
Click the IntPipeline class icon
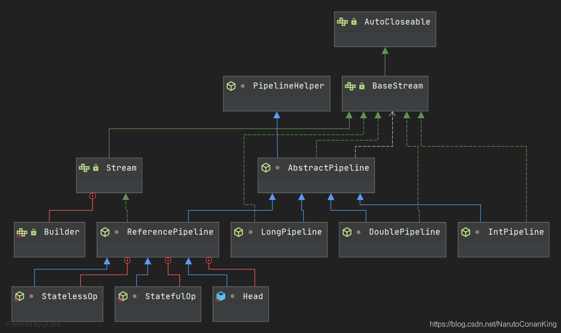(x=465, y=232)
